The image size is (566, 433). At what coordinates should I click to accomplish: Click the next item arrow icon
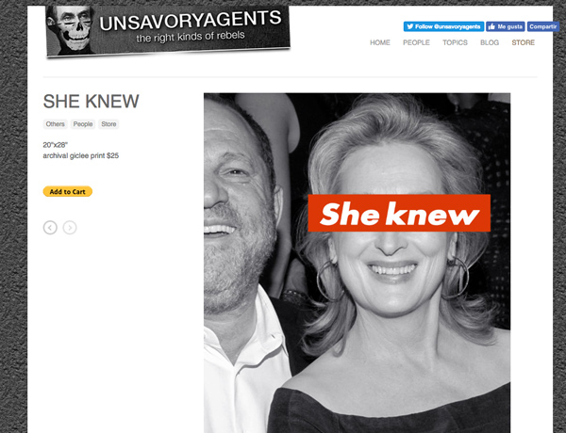pos(70,228)
